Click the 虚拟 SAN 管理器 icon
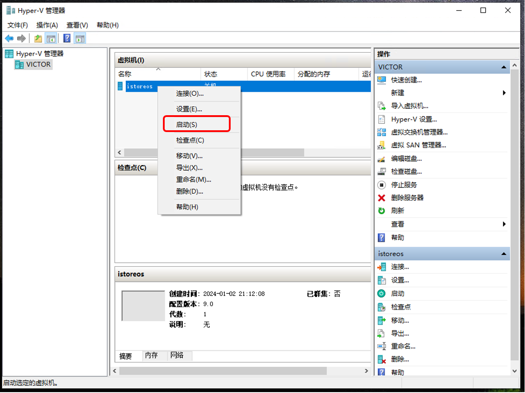The image size is (525, 393). tap(381, 145)
